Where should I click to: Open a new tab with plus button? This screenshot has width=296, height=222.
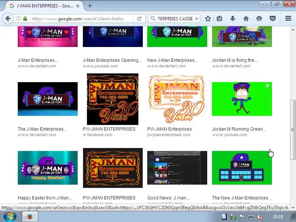(90, 6)
